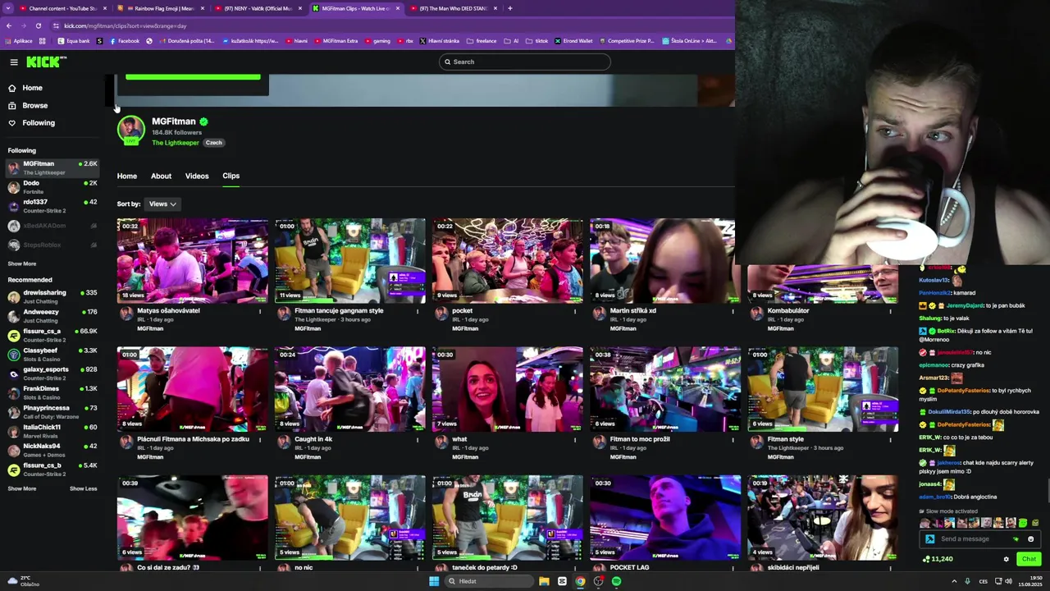Image resolution: width=1050 pixels, height=591 pixels.
Task: Select the Clips channel tab
Action: [231, 176]
